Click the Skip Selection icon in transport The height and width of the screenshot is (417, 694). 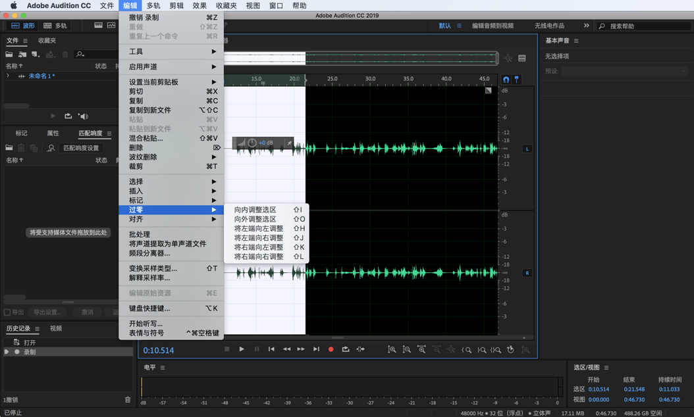361,349
